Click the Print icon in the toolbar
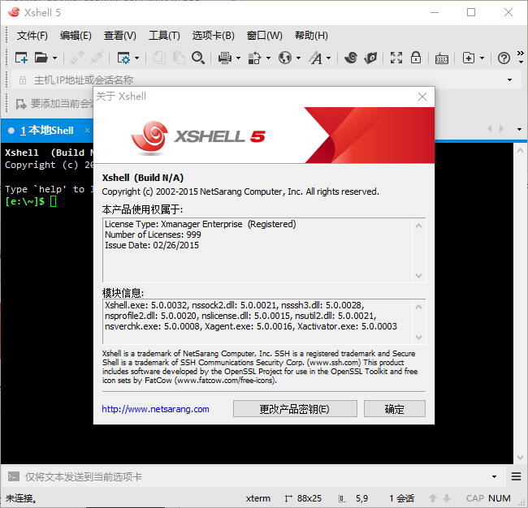528x508 pixels. point(225,58)
